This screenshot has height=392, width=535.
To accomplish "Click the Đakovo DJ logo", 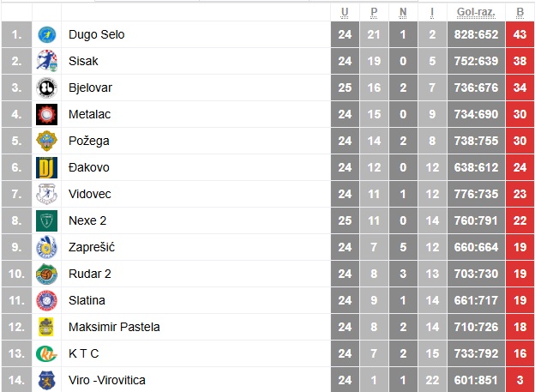I will coord(47,167).
